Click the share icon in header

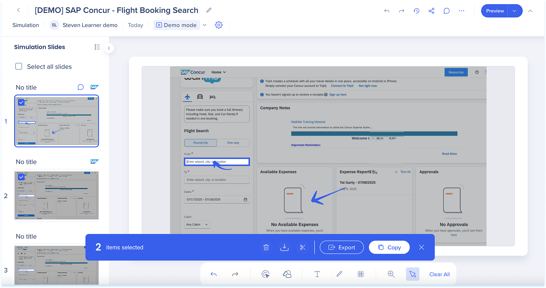coord(431,11)
